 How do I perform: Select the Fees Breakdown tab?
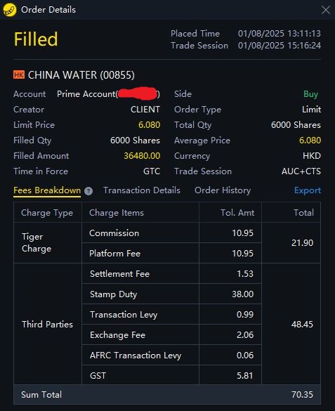tap(47, 190)
